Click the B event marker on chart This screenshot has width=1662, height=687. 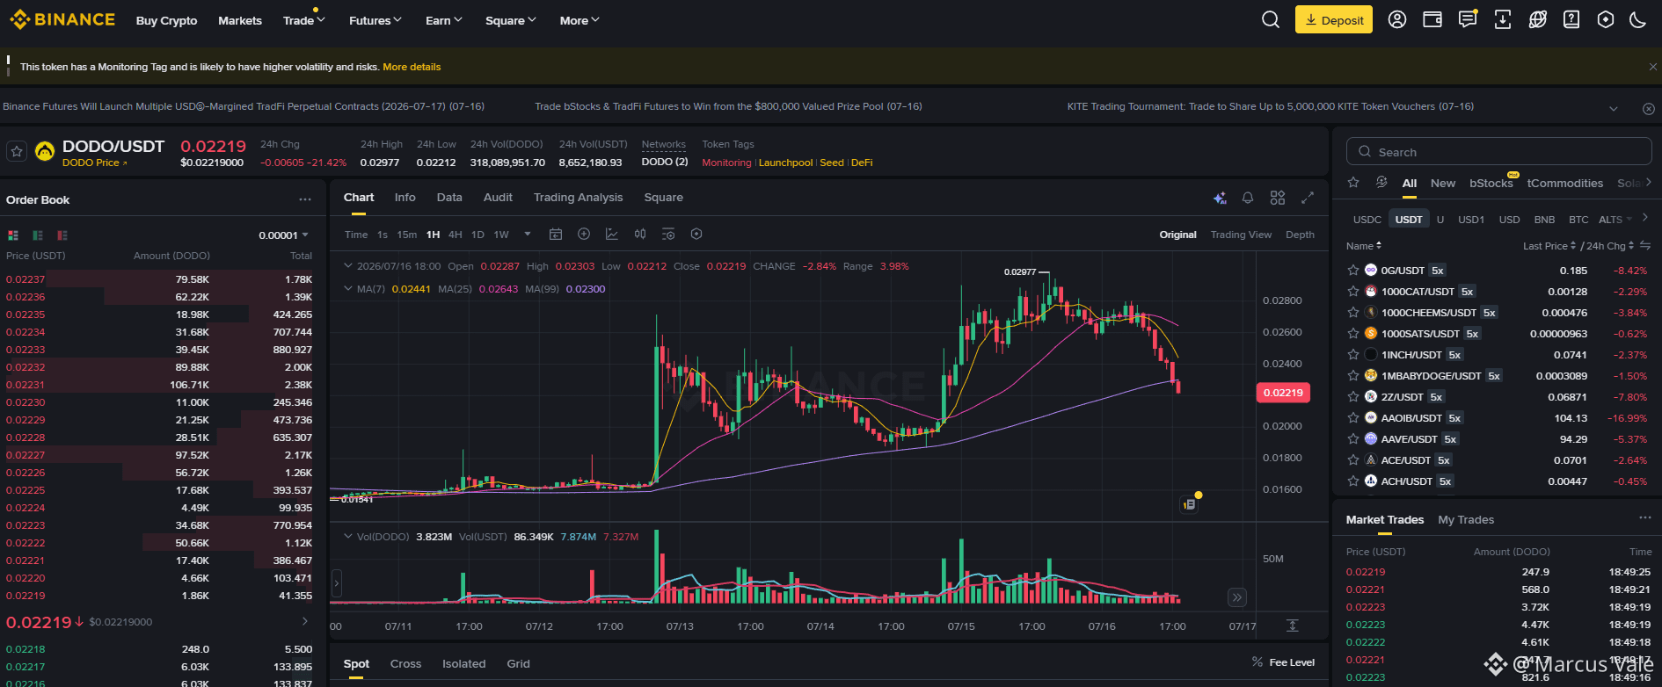click(1189, 504)
